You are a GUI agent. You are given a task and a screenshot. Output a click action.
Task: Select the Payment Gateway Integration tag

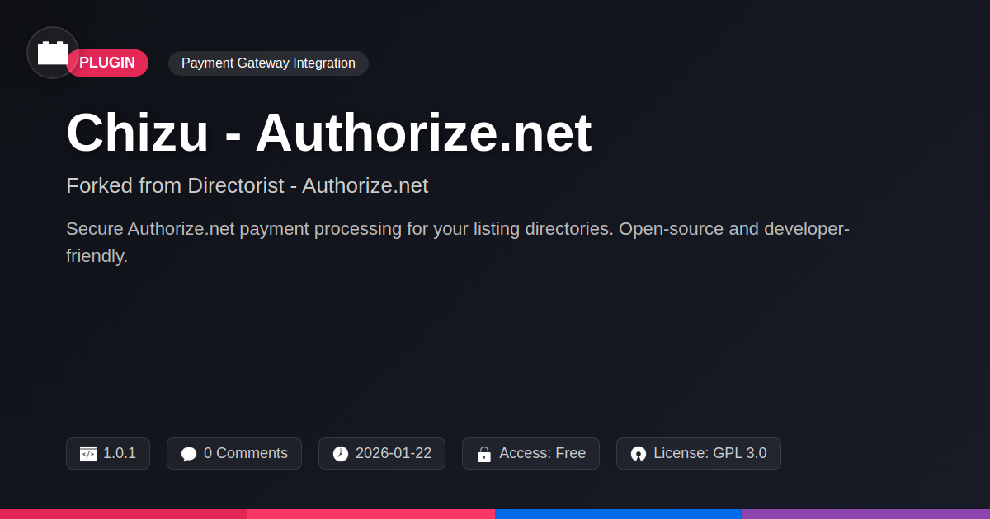(x=268, y=63)
